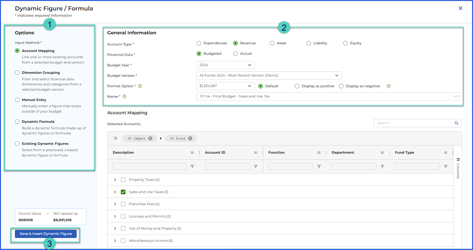Open the Columns side panel
473x250 pixels.
[458, 169]
